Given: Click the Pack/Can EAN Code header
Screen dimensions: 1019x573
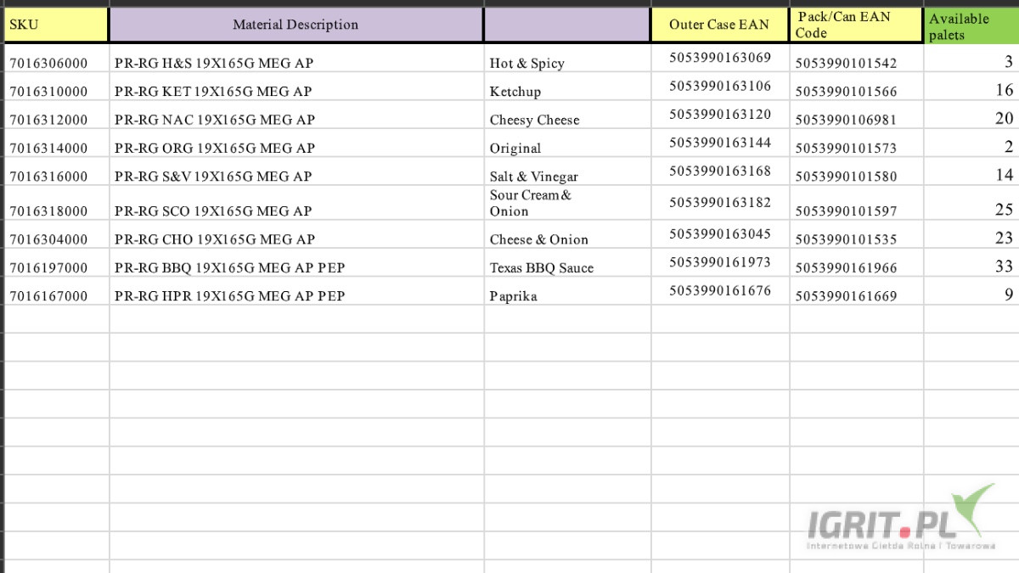Looking at the screenshot, I should (x=855, y=25).
